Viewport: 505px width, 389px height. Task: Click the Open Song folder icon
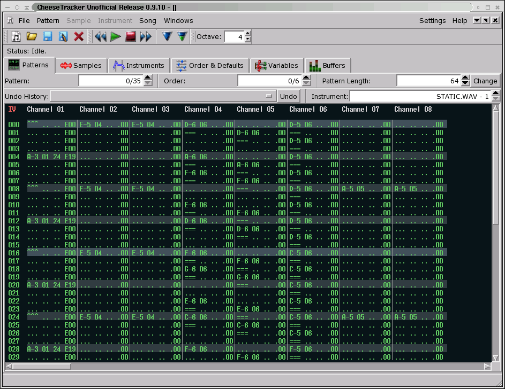click(x=32, y=37)
